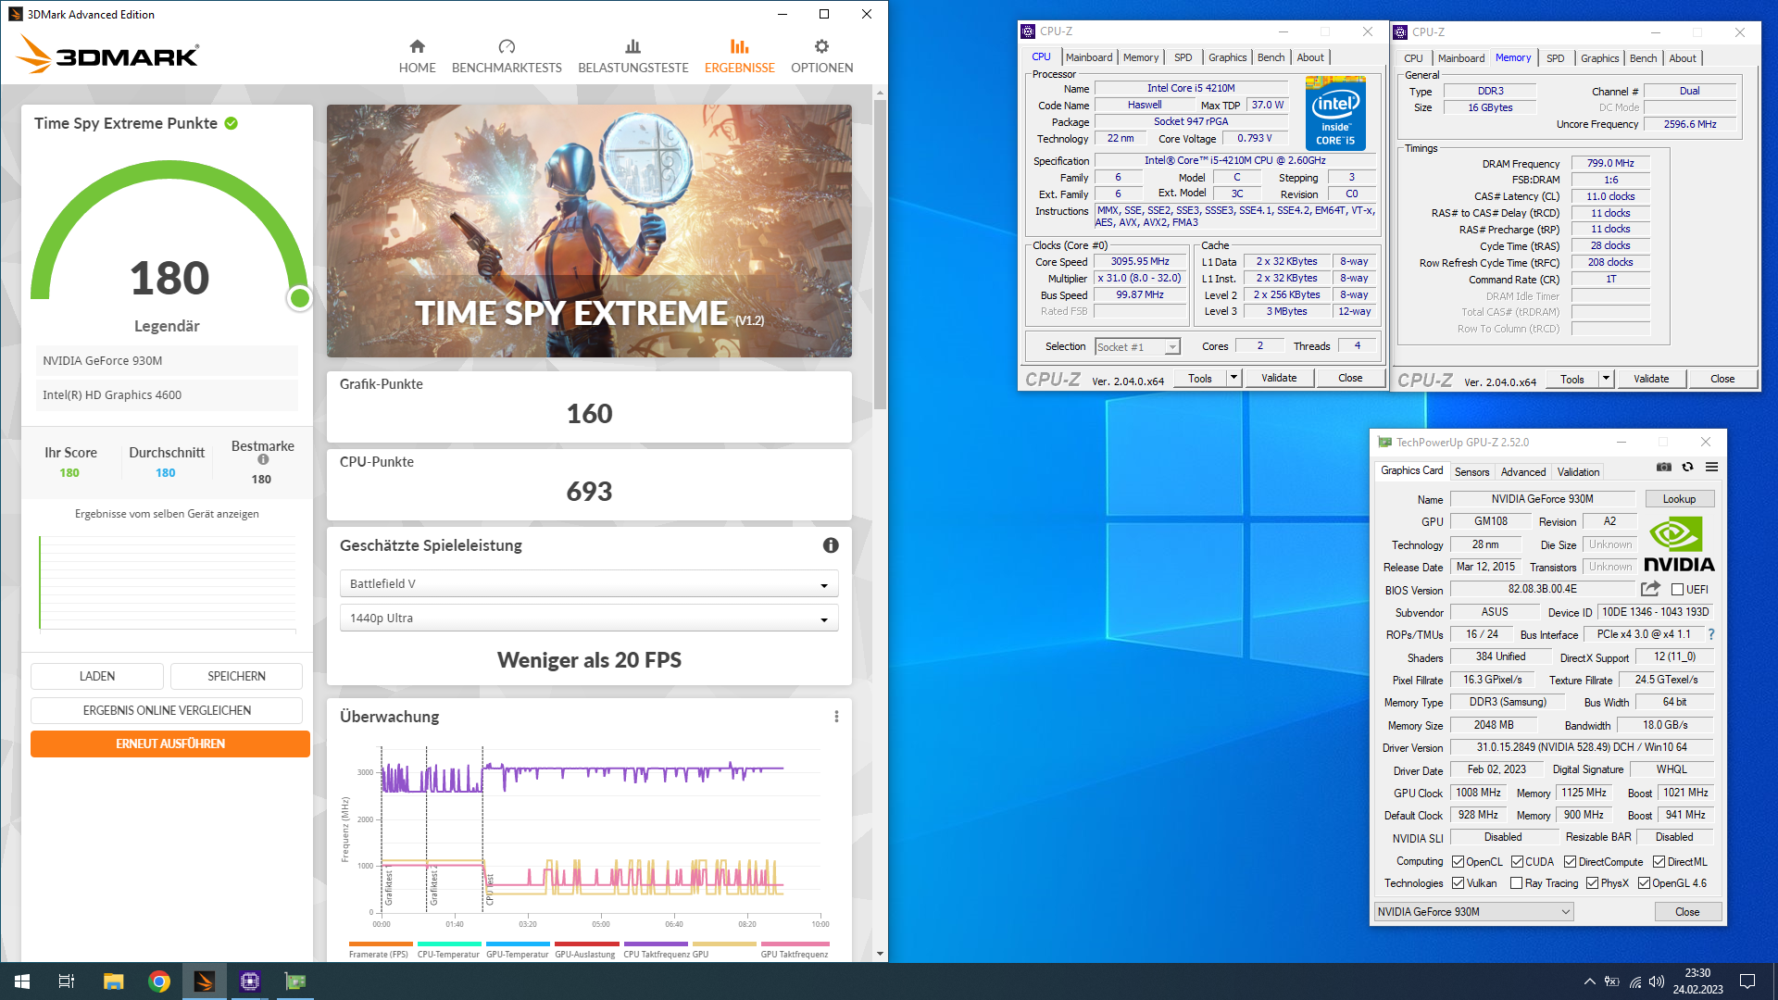The width and height of the screenshot is (1778, 1000).
Task: Open Ergebnisse results section
Action: click(739, 56)
